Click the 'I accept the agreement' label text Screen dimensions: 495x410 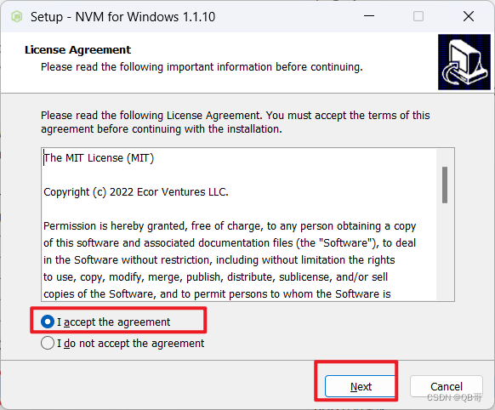coord(113,322)
